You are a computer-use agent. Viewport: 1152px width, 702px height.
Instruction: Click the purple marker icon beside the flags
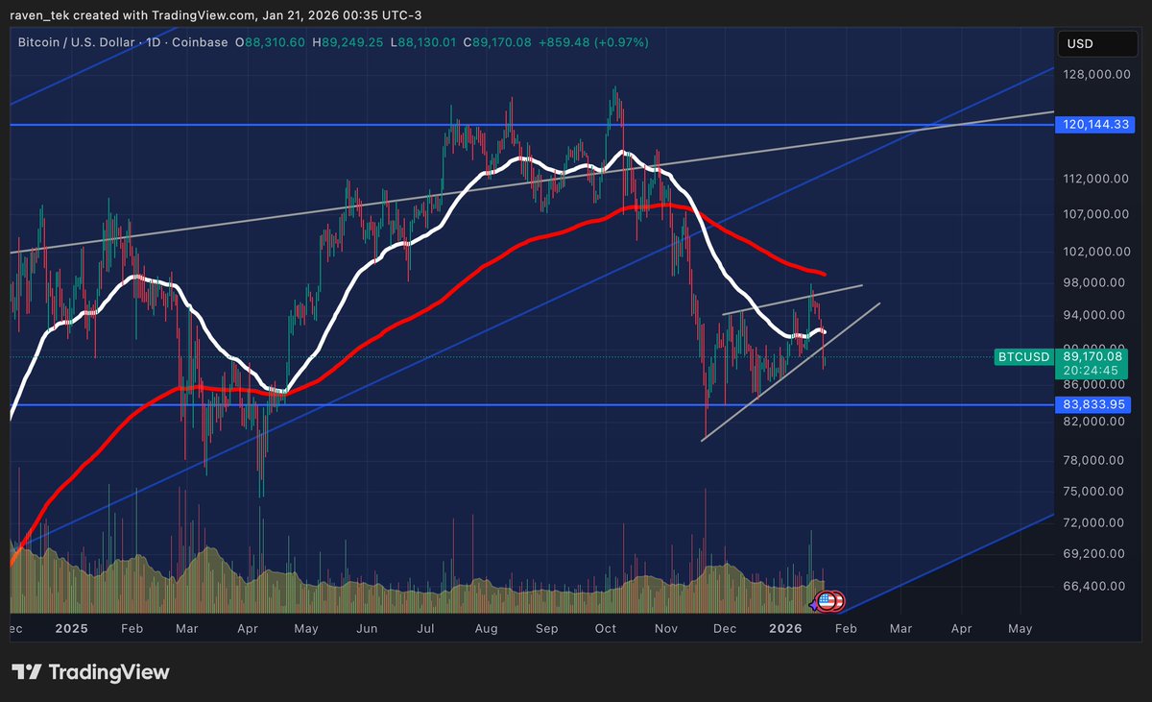click(816, 603)
